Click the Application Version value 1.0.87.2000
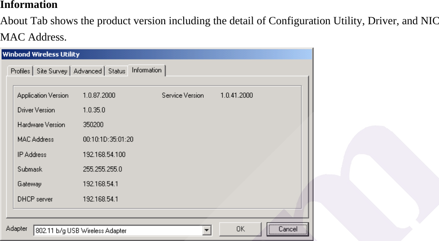Viewport: 439px width, 241px height. (99, 95)
